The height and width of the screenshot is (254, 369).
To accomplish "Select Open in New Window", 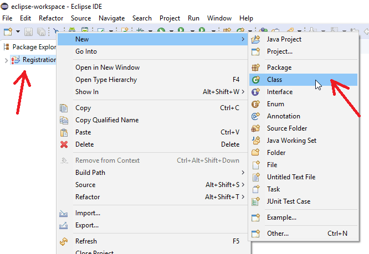I will pyautogui.click(x=152, y=68).
